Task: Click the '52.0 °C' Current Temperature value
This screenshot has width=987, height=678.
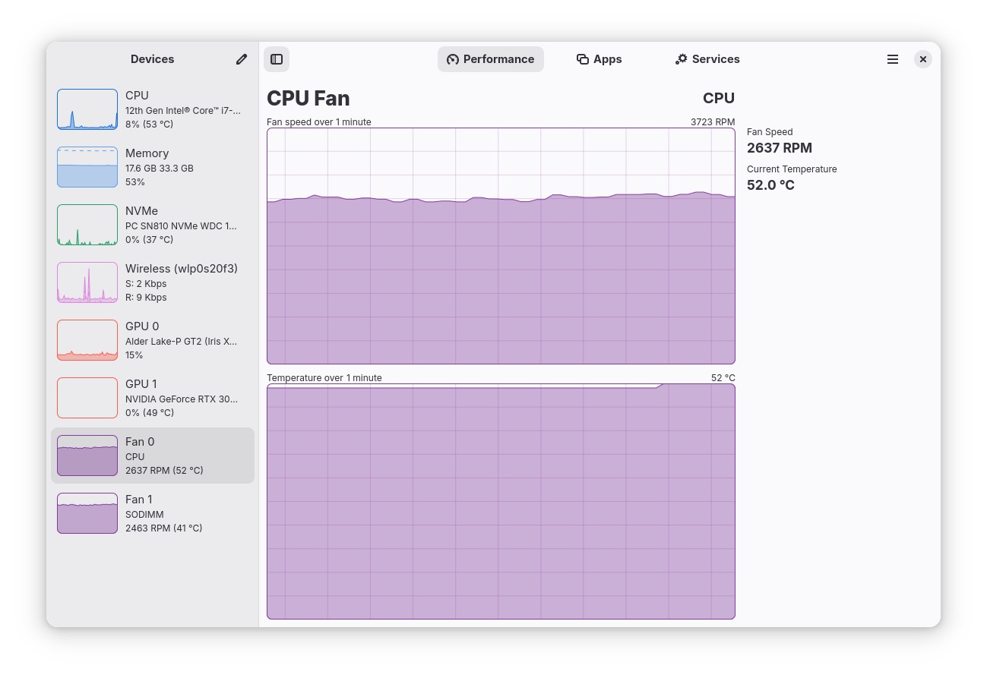Action: pyautogui.click(x=770, y=185)
